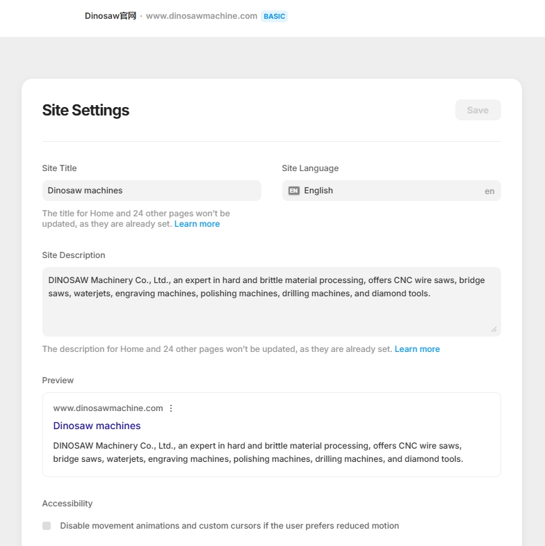Click the Dinosaw官网 site name in header
This screenshot has height=546, width=545.
pyautogui.click(x=111, y=16)
